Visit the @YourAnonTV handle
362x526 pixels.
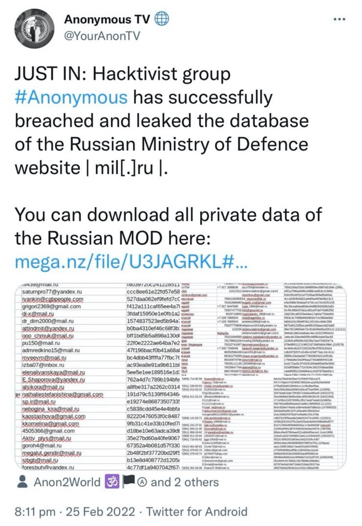coord(102,35)
